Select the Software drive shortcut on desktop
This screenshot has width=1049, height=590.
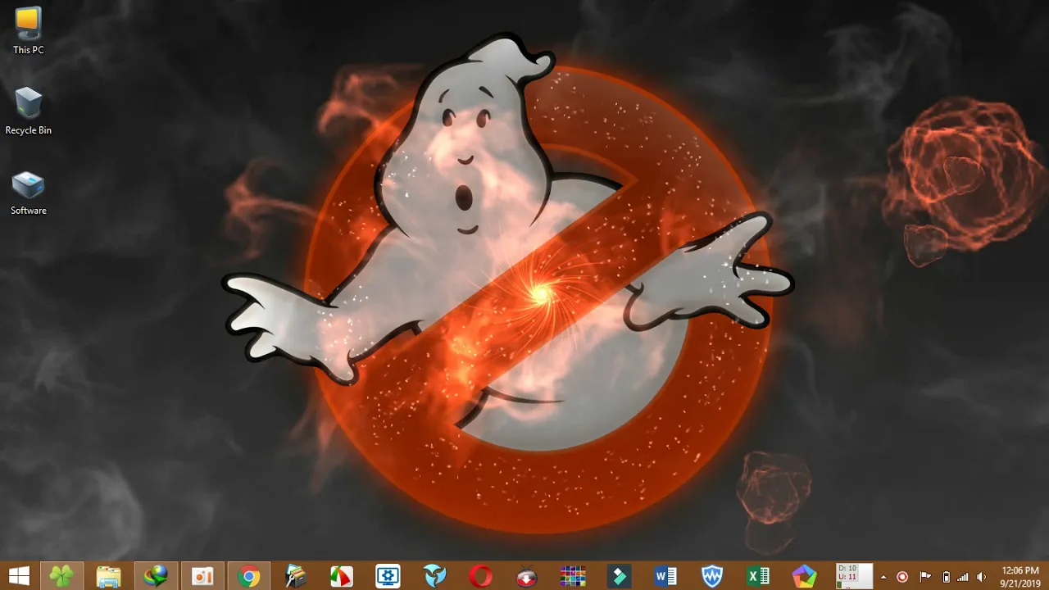pyautogui.click(x=28, y=193)
